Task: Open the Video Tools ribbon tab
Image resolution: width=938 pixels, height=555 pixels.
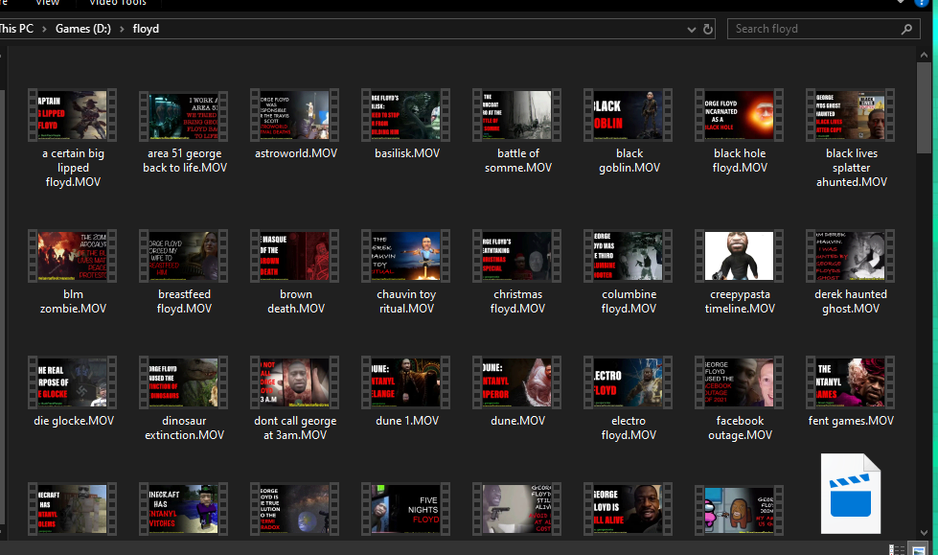Action: click(x=117, y=4)
